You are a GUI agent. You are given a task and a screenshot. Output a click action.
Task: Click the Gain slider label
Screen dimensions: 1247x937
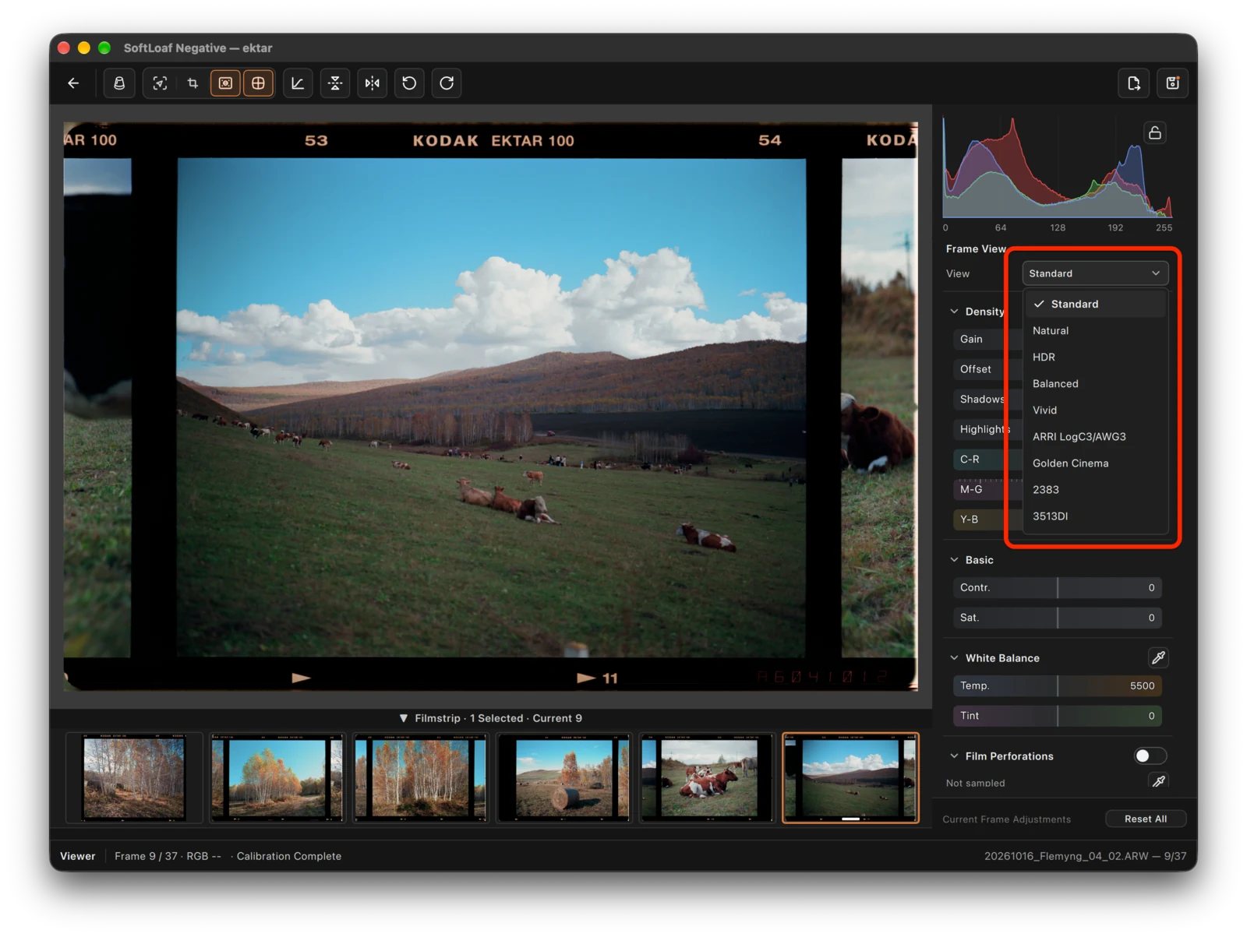coord(971,339)
